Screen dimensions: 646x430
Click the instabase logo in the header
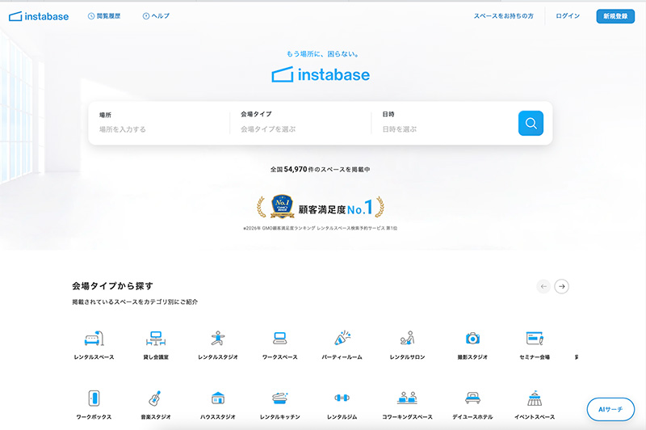[x=39, y=16]
